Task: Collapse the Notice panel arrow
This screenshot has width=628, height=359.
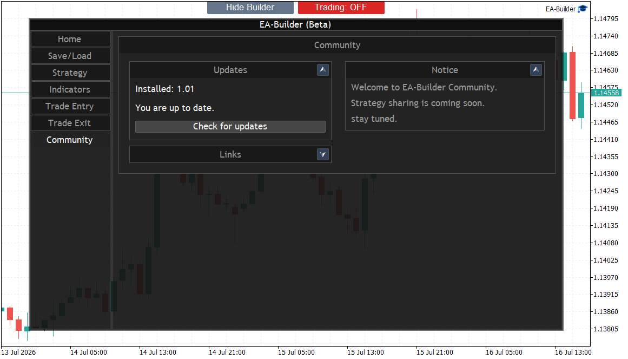Action: [x=536, y=70]
